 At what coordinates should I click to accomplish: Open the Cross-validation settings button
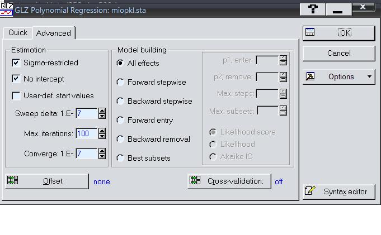tap(229, 181)
